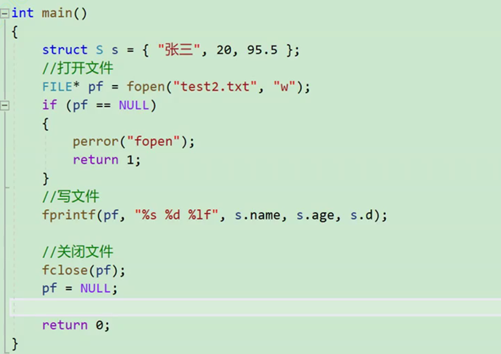
Task: Click NULL in 'pf = NULL;'
Action: coord(95,289)
